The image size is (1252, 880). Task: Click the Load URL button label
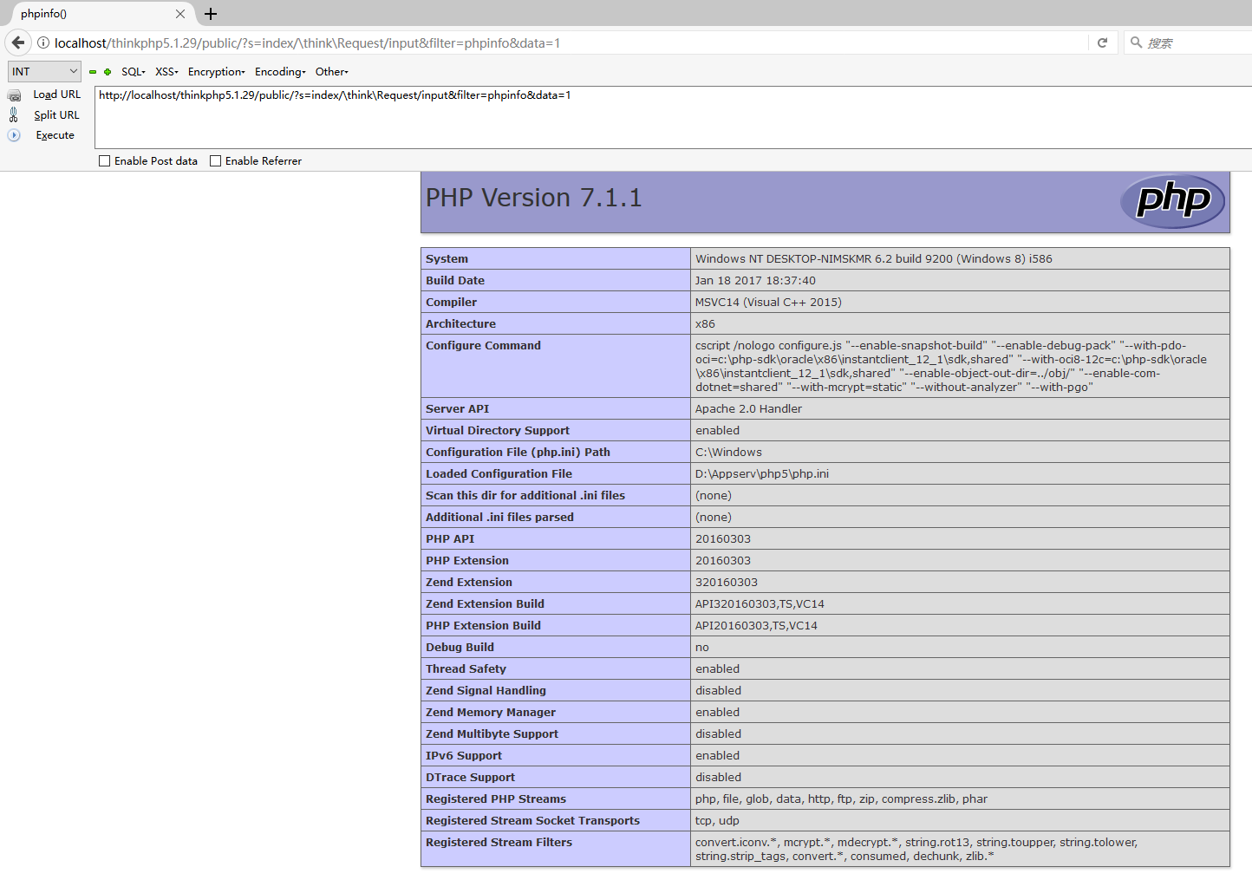(x=57, y=95)
